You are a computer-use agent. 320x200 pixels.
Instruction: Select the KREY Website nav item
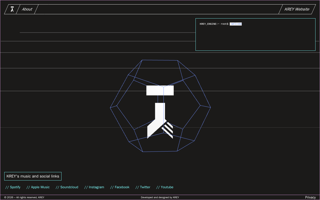(297, 9)
